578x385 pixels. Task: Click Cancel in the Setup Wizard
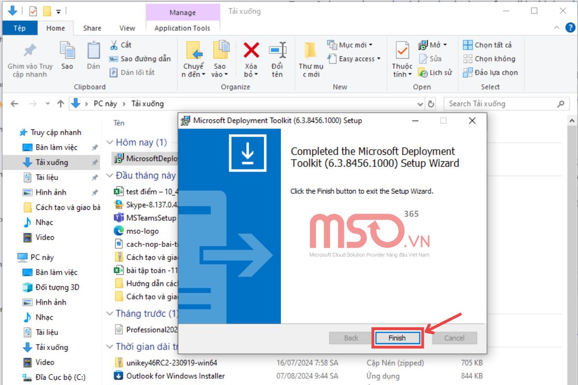point(454,338)
